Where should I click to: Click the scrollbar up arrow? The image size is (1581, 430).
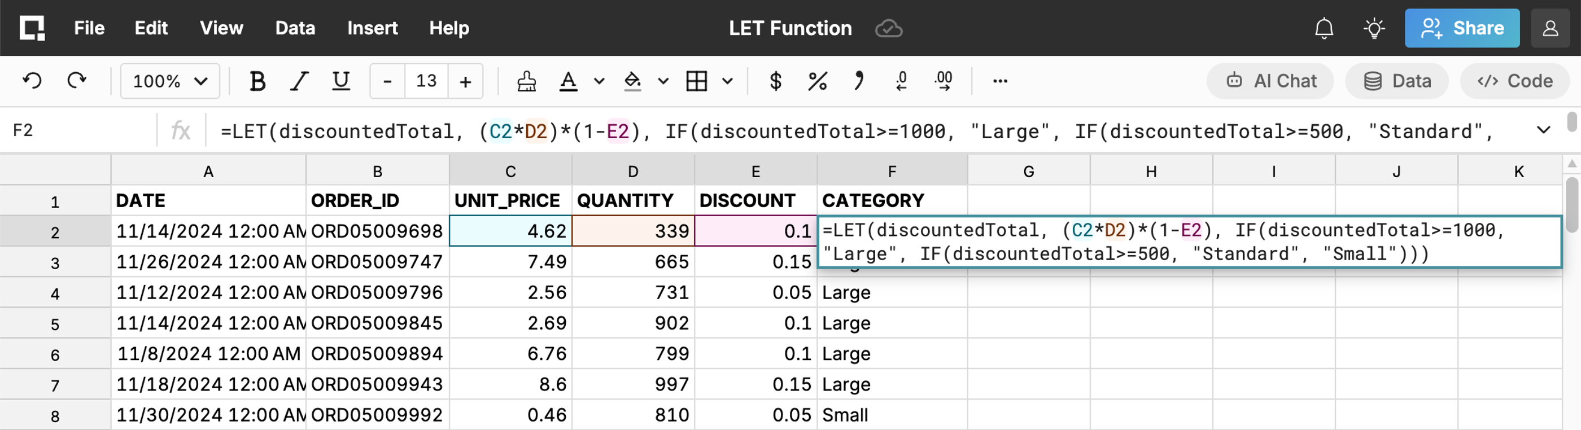[x=1571, y=163]
